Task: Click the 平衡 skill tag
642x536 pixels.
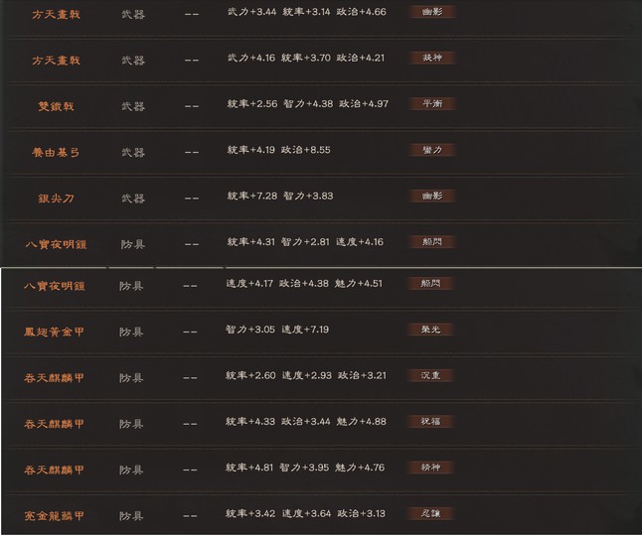Action: [x=432, y=104]
